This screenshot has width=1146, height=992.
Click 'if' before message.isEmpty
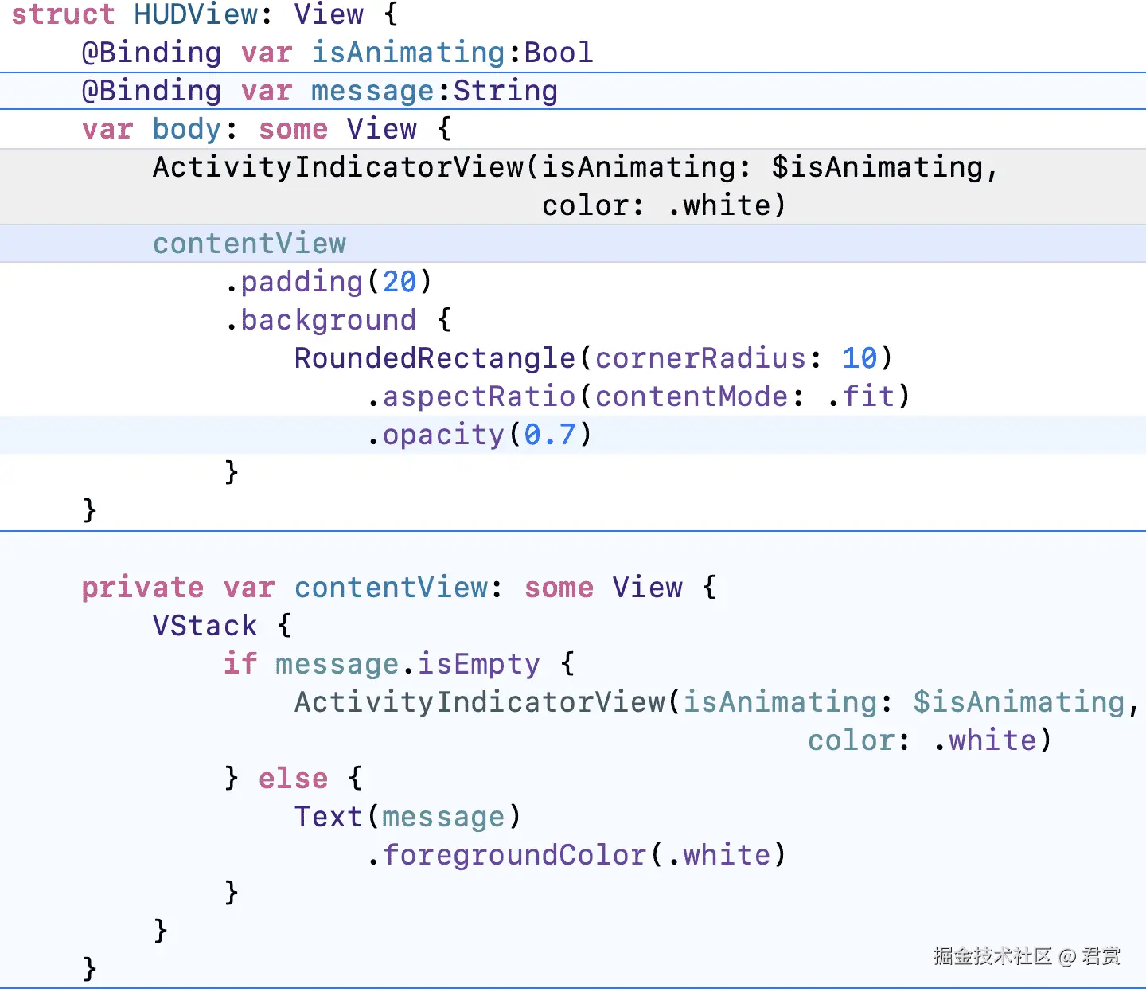pos(240,664)
